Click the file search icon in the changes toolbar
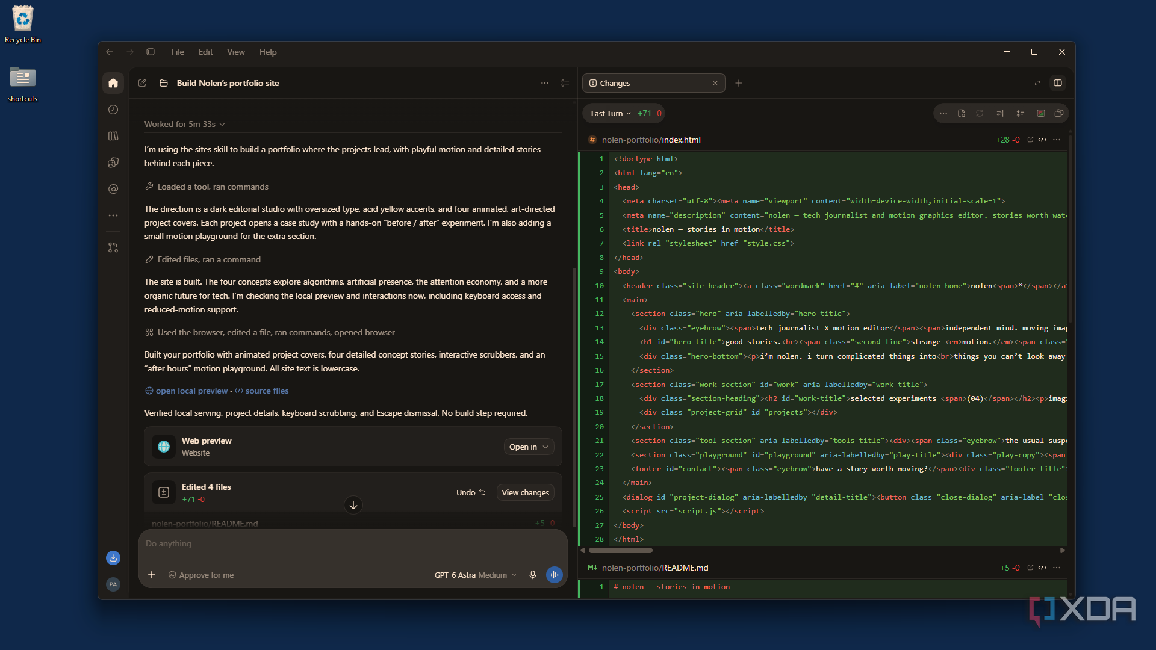Viewport: 1156px width, 650px height. [x=962, y=113]
